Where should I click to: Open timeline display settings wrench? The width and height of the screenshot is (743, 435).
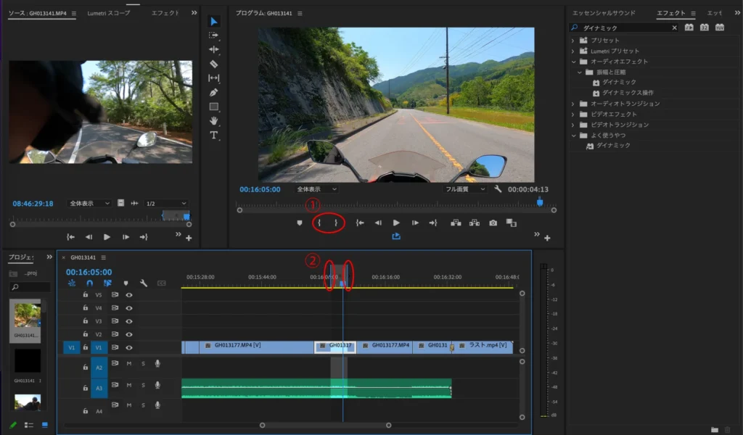[x=144, y=283]
